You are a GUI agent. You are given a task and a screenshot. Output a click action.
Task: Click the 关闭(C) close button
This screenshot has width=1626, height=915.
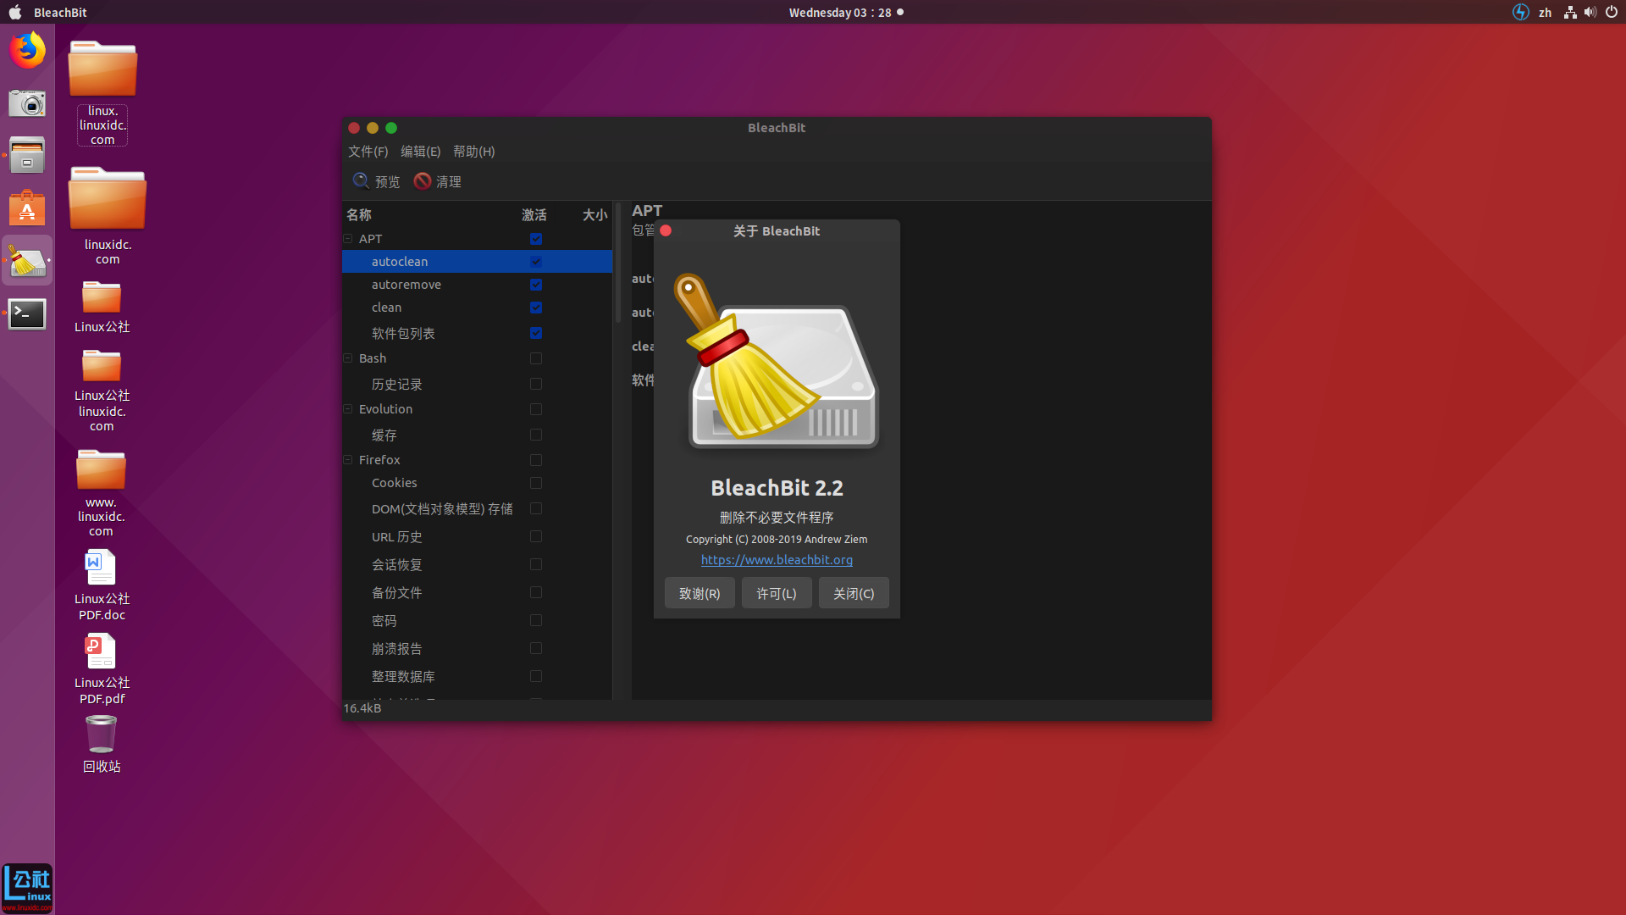point(854,593)
